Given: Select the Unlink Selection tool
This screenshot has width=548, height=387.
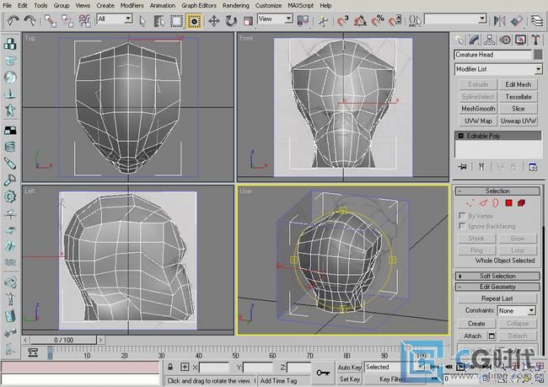Looking at the screenshot, I should point(67,21).
